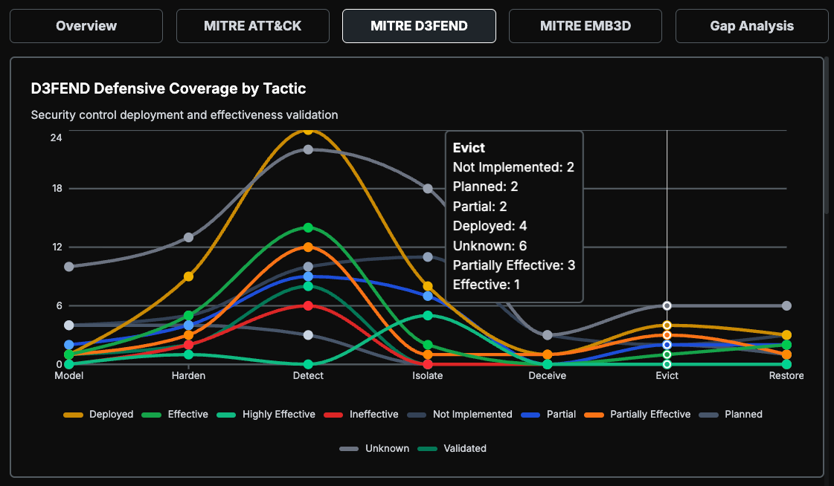Click the Deployed point at Harden

[188, 276]
